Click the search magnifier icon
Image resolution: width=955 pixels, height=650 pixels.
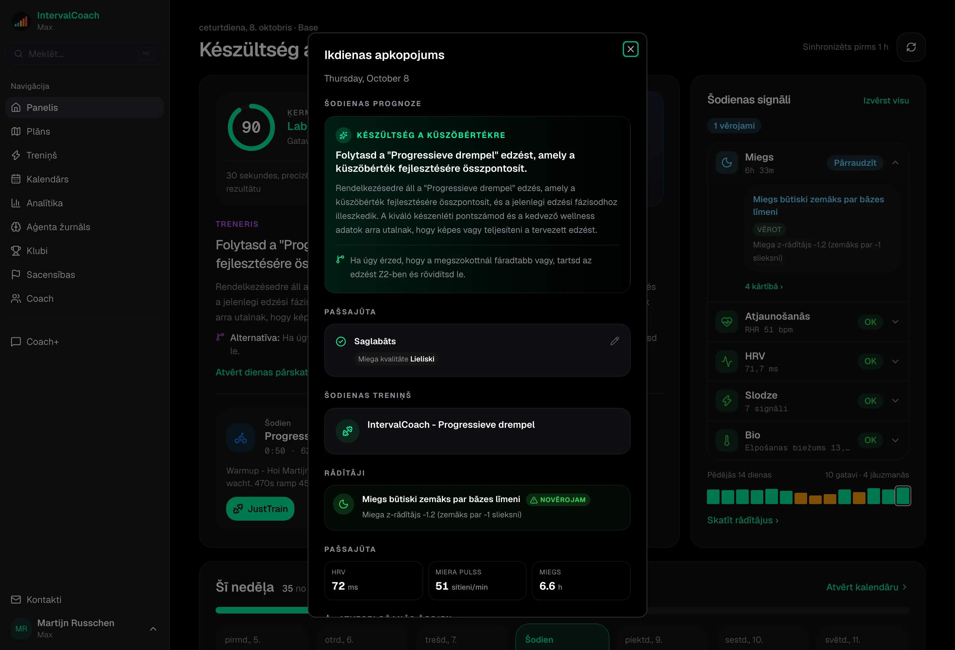(x=19, y=54)
